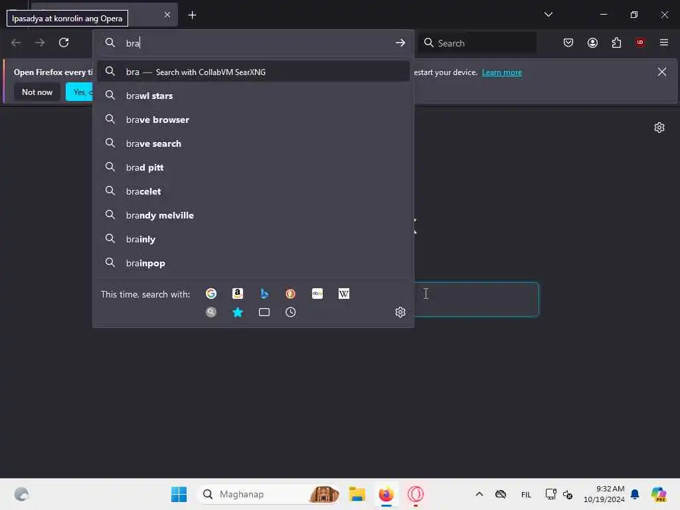Switch to Firefox in the taskbar
The image size is (680, 510).
pyautogui.click(x=386, y=494)
